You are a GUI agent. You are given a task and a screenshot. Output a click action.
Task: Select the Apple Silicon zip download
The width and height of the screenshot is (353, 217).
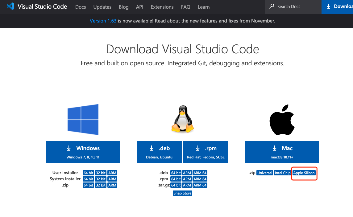coord(304,173)
